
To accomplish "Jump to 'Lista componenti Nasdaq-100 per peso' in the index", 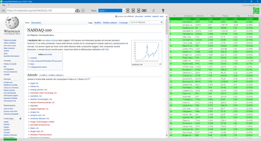I will pyautogui.click(x=46, y=61).
